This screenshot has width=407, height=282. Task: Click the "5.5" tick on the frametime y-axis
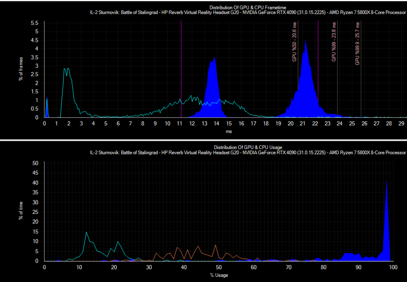tap(35, 23)
